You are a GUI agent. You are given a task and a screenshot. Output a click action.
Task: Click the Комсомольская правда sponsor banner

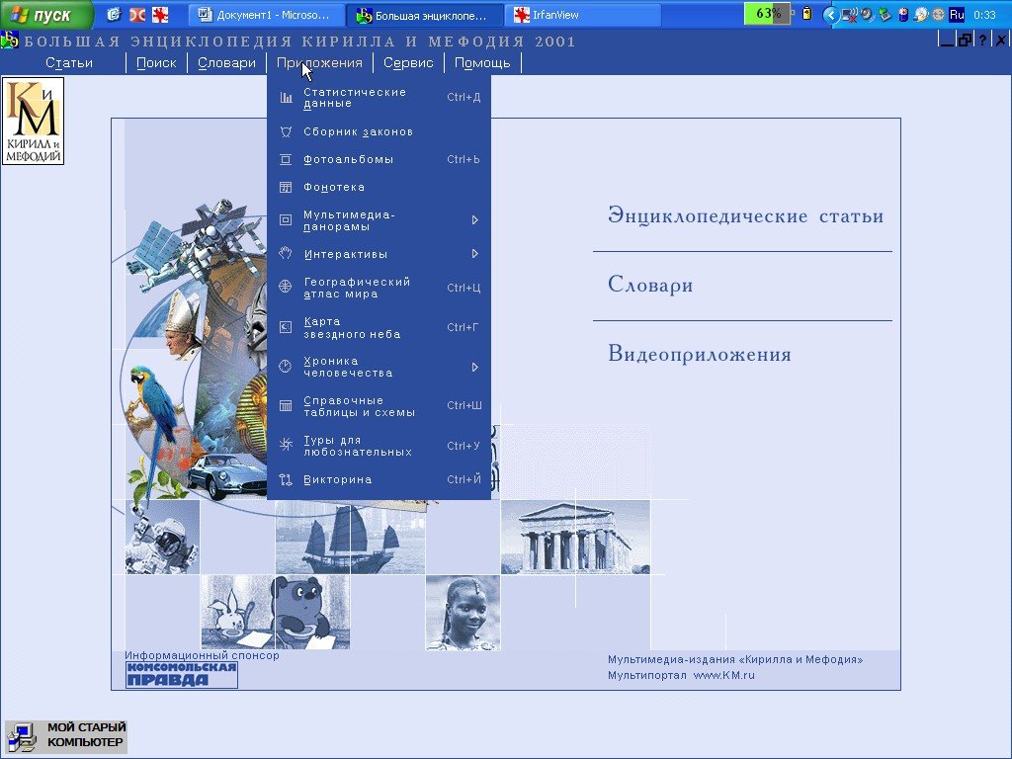coord(181,674)
